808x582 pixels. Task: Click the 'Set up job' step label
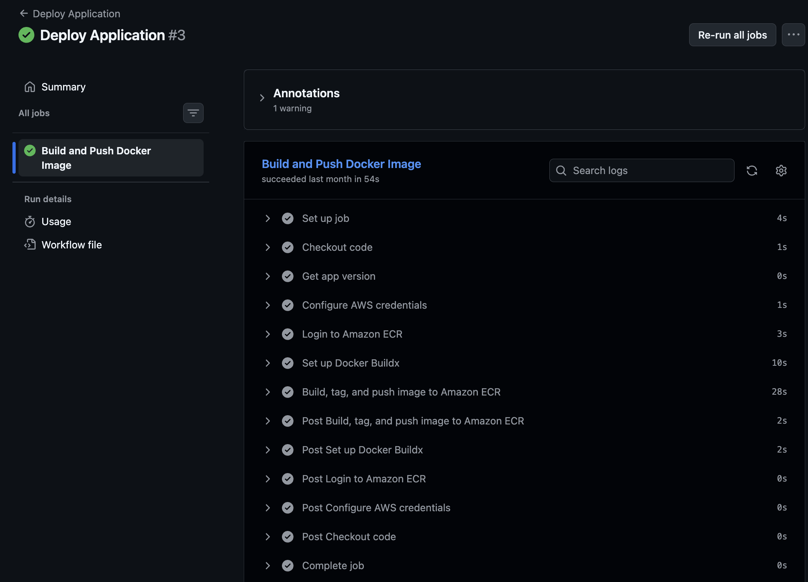(x=326, y=218)
